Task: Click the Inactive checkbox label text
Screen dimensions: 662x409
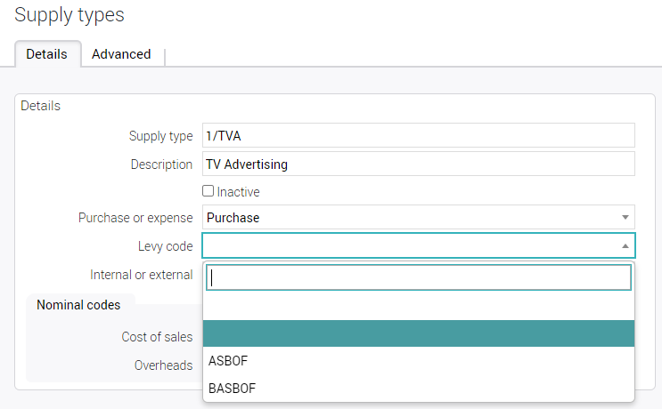Action: pos(238,192)
